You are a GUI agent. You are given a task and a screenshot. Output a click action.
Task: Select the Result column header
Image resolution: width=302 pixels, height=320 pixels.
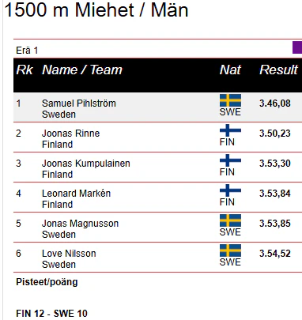278,70
